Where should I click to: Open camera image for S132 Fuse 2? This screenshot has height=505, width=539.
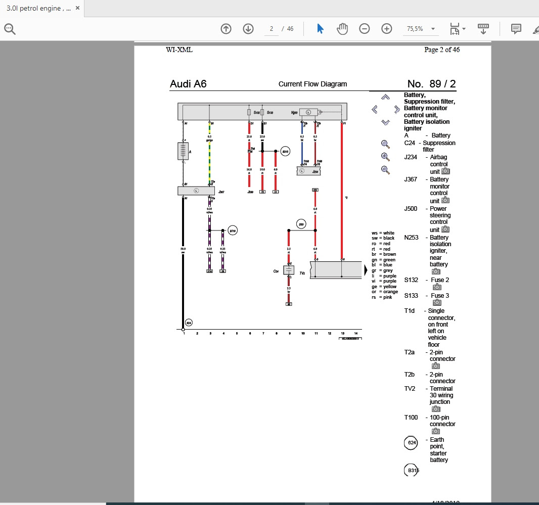(437, 287)
